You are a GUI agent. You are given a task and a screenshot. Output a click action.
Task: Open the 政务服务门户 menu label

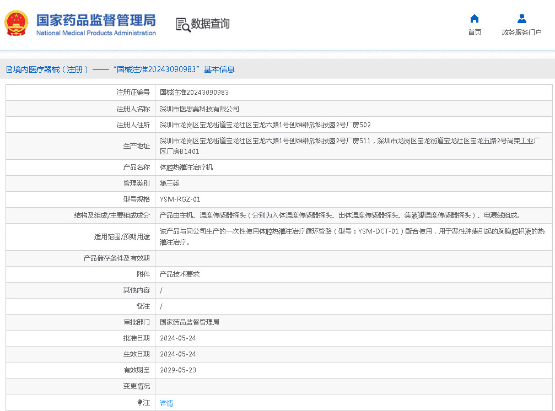point(521,33)
